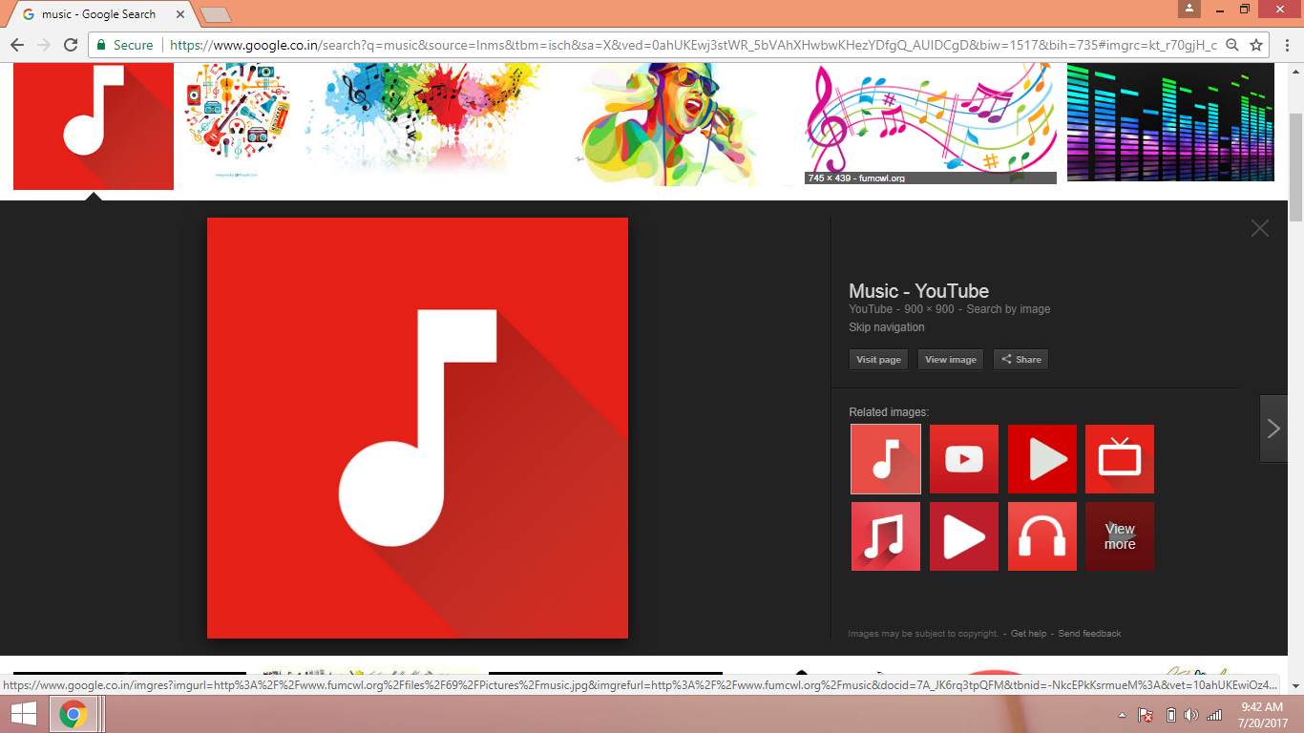
Task: Open Chrome from the Windows taskbar
Action: click(74, 714)
